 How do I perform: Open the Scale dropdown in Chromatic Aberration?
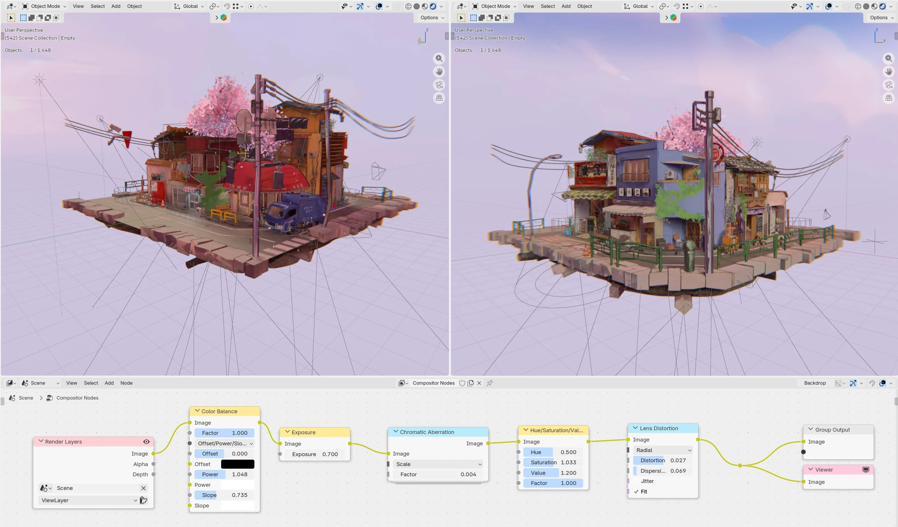[x=438, y=464]
